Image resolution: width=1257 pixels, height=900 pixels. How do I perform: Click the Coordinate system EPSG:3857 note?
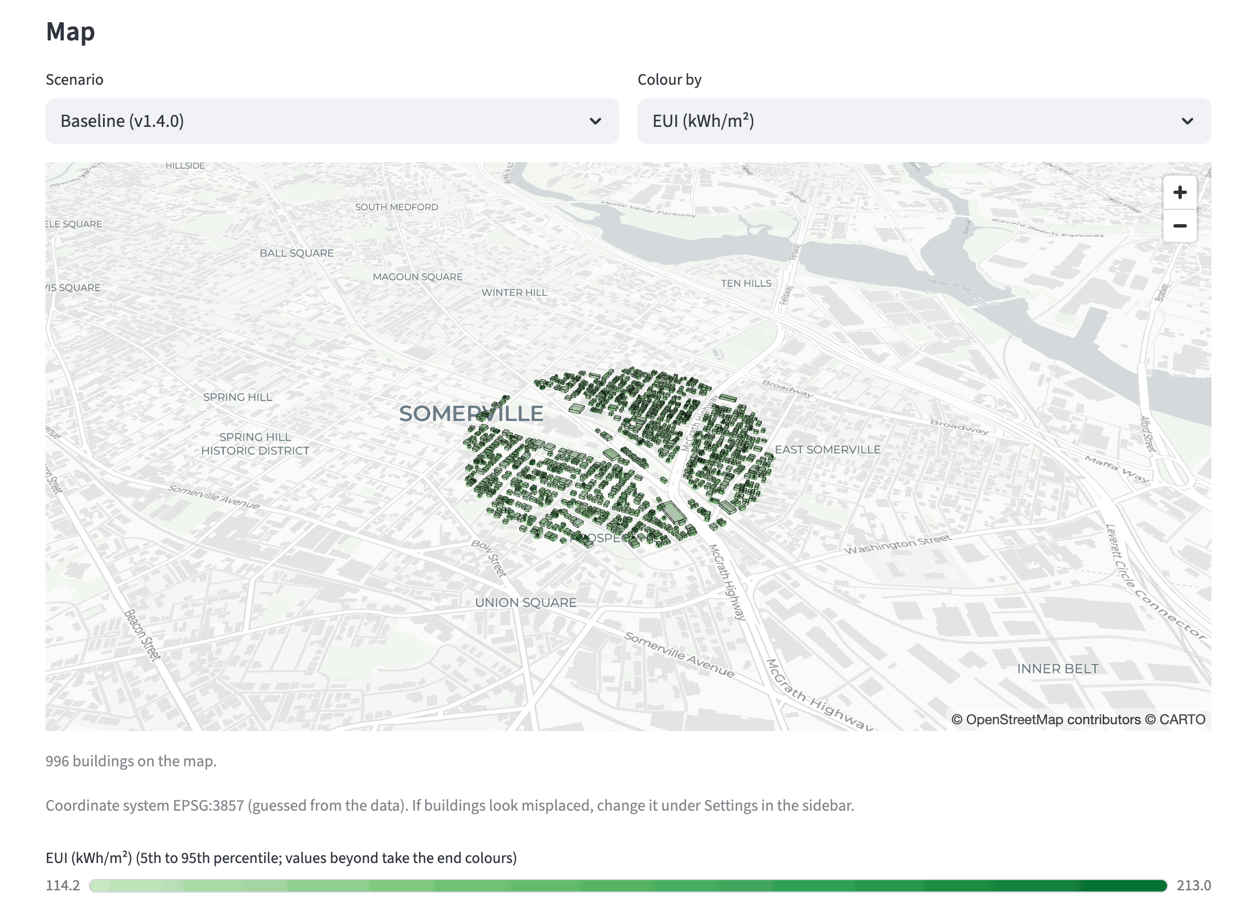(450, 806)
